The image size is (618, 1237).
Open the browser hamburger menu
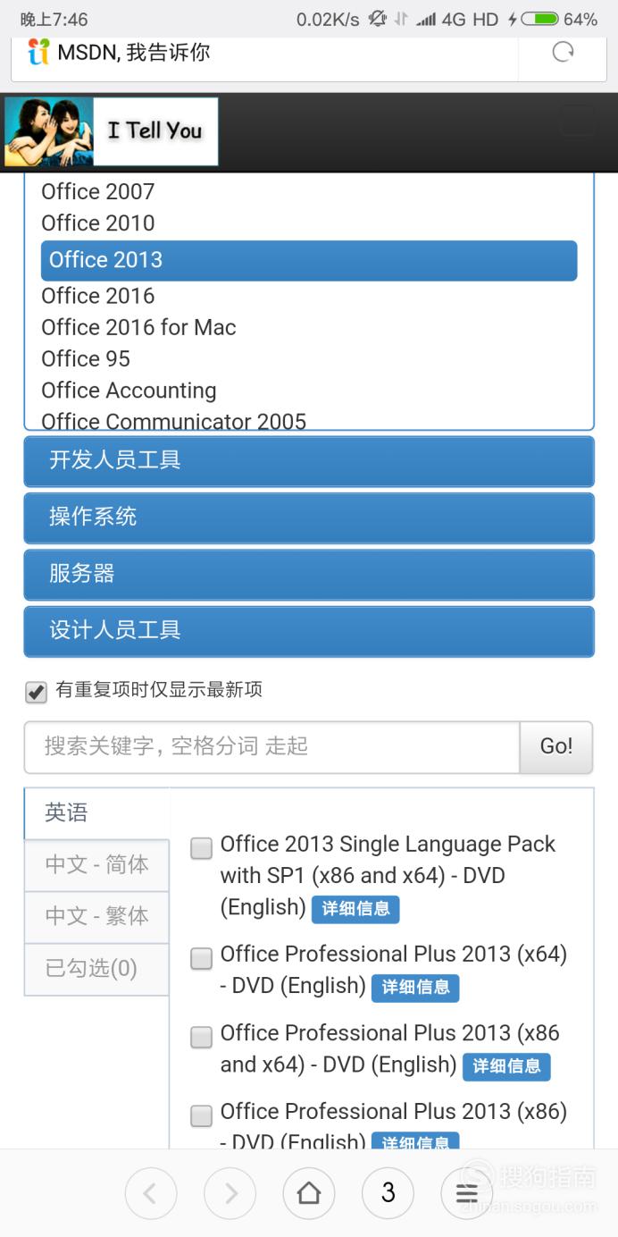tap(467, 1193)
